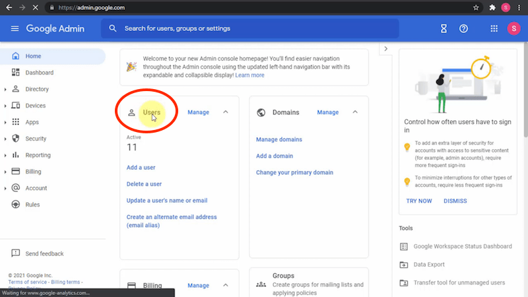Expand the Devices section arrow

coord(5,106)
